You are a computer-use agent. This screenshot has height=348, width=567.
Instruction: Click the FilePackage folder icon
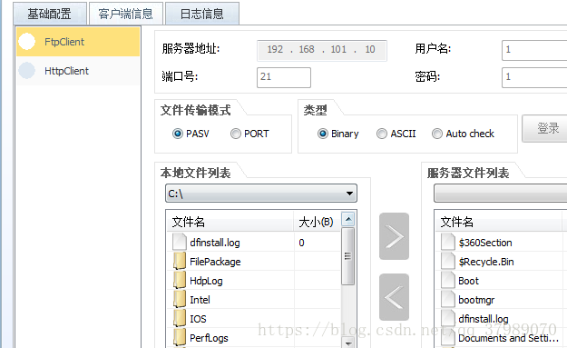click(x=180, y=262)
